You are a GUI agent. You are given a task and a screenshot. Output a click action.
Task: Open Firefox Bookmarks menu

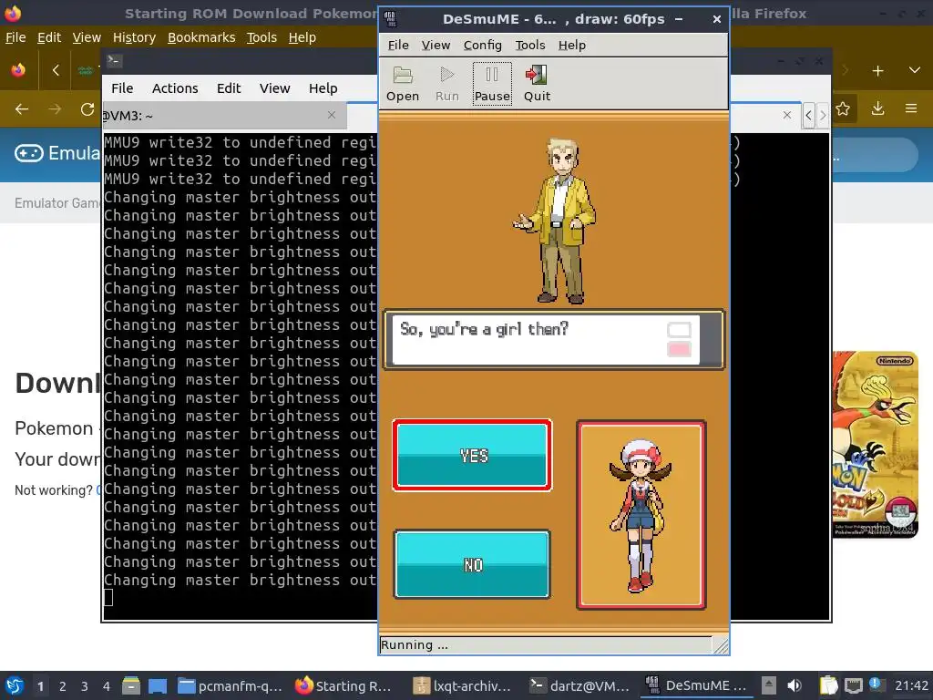(201, 37)
